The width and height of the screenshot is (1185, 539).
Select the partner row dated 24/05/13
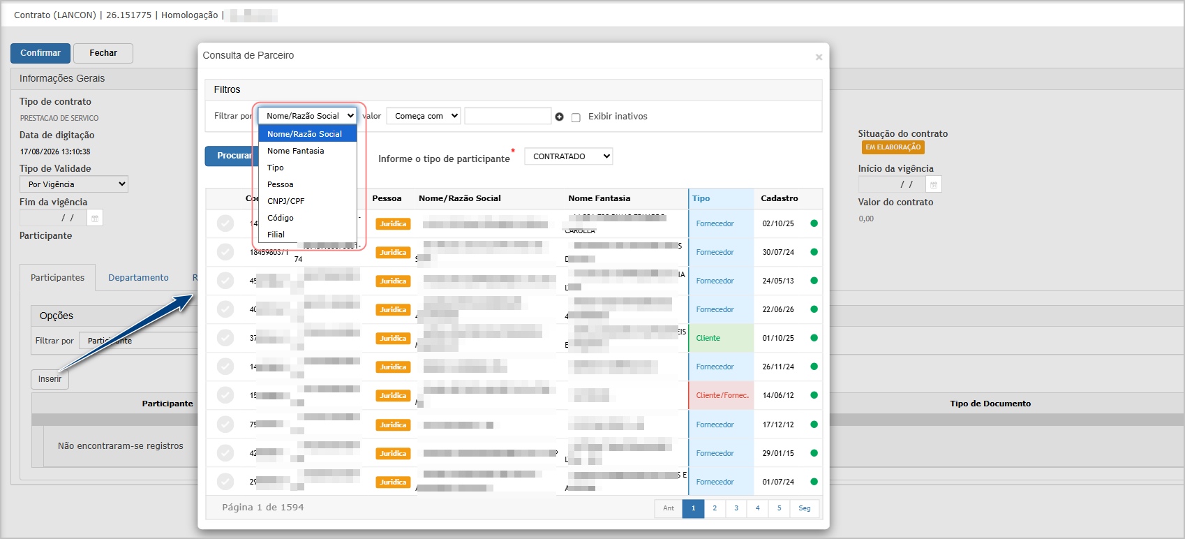[x=225, y=281]
